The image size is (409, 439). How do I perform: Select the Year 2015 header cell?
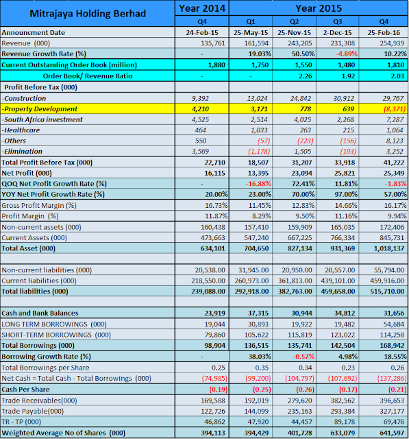[319, 8]
